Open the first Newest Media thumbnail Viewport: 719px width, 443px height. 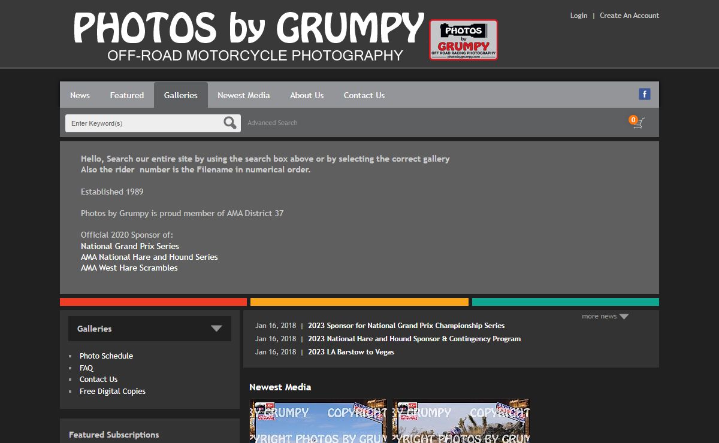(318, 422)
